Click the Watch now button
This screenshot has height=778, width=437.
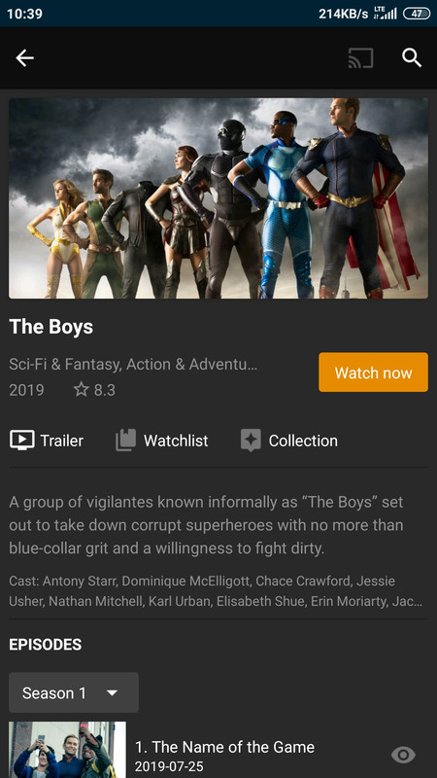point(373,372)
